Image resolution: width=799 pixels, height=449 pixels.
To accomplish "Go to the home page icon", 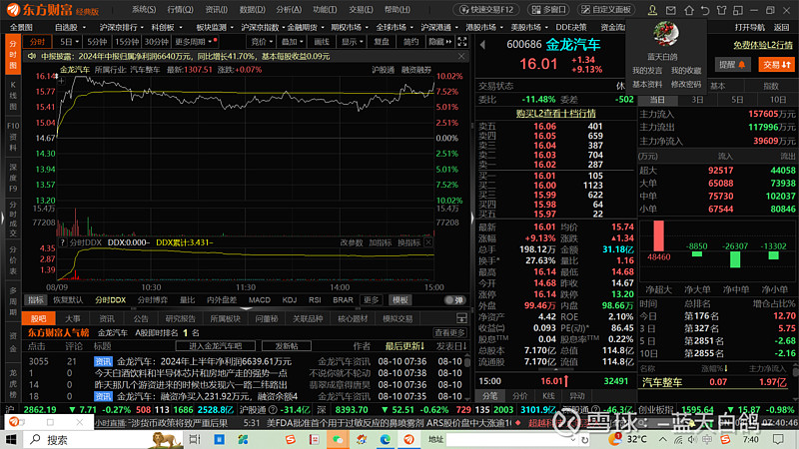I will (x=689, y=10).
